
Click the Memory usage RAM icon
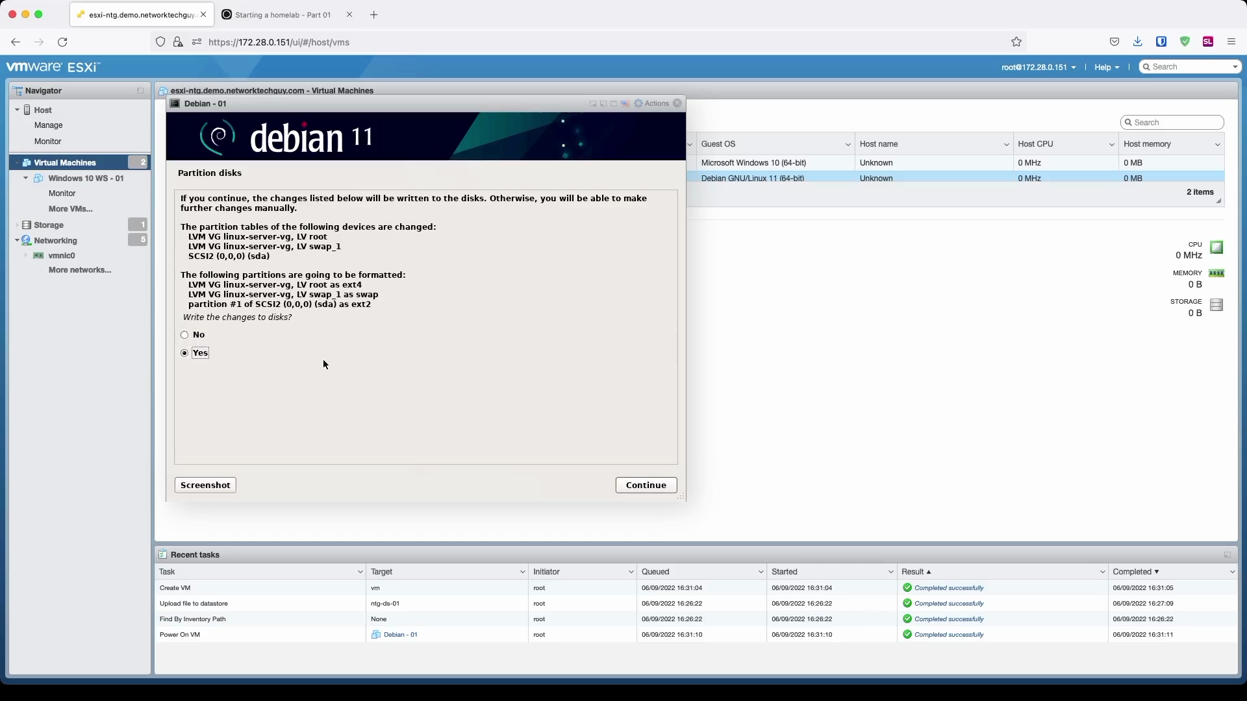1216,273
